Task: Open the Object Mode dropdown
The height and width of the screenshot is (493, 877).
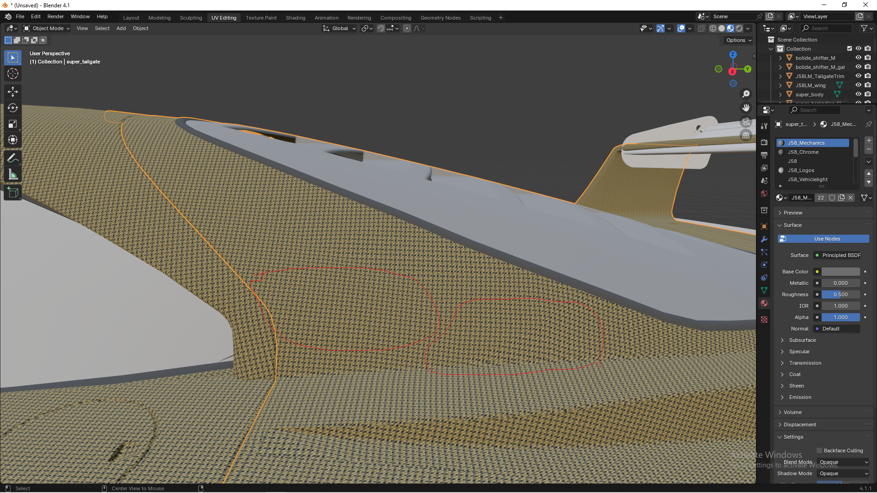Action: (47, 28)
